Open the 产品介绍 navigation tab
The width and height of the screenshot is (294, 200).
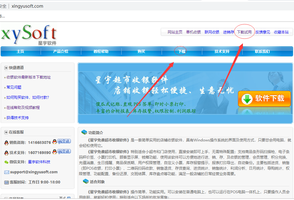point(61,51)
